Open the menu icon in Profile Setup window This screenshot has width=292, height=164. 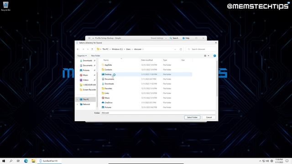pos(89,38)
